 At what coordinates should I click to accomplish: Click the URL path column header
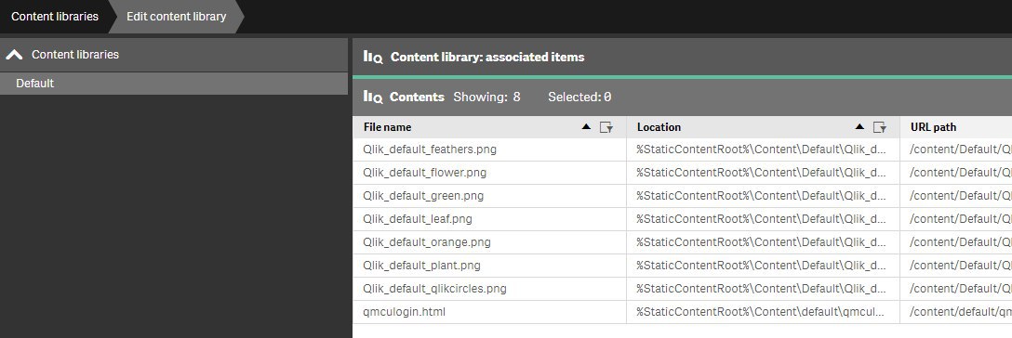[933, 127]
